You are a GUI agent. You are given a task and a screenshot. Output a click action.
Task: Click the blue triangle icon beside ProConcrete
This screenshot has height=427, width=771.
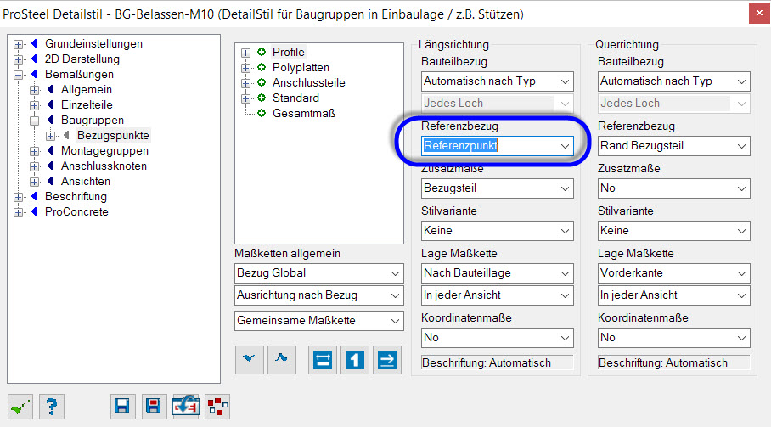pos(35,211)
